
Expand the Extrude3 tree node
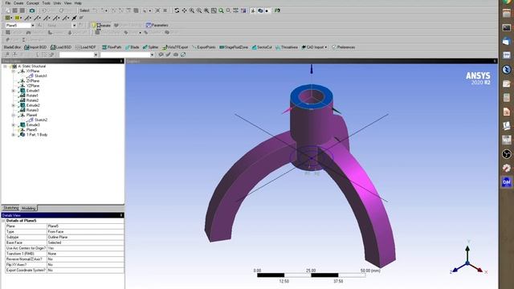point(14,125)
